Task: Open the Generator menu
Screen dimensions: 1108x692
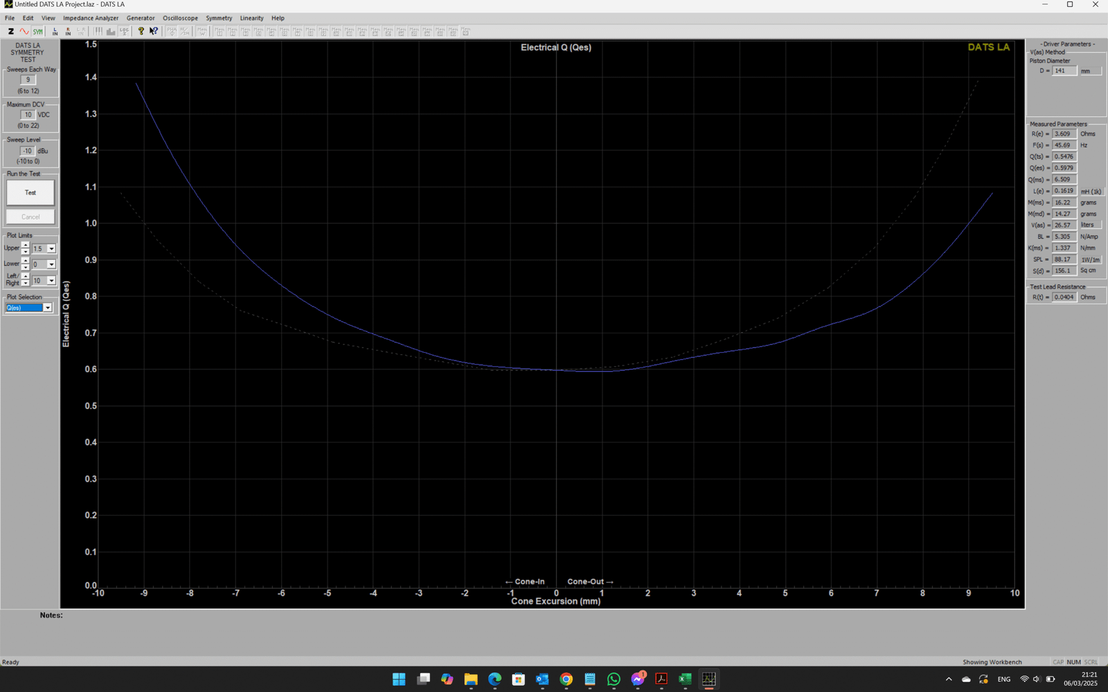Action: point(141,18)
